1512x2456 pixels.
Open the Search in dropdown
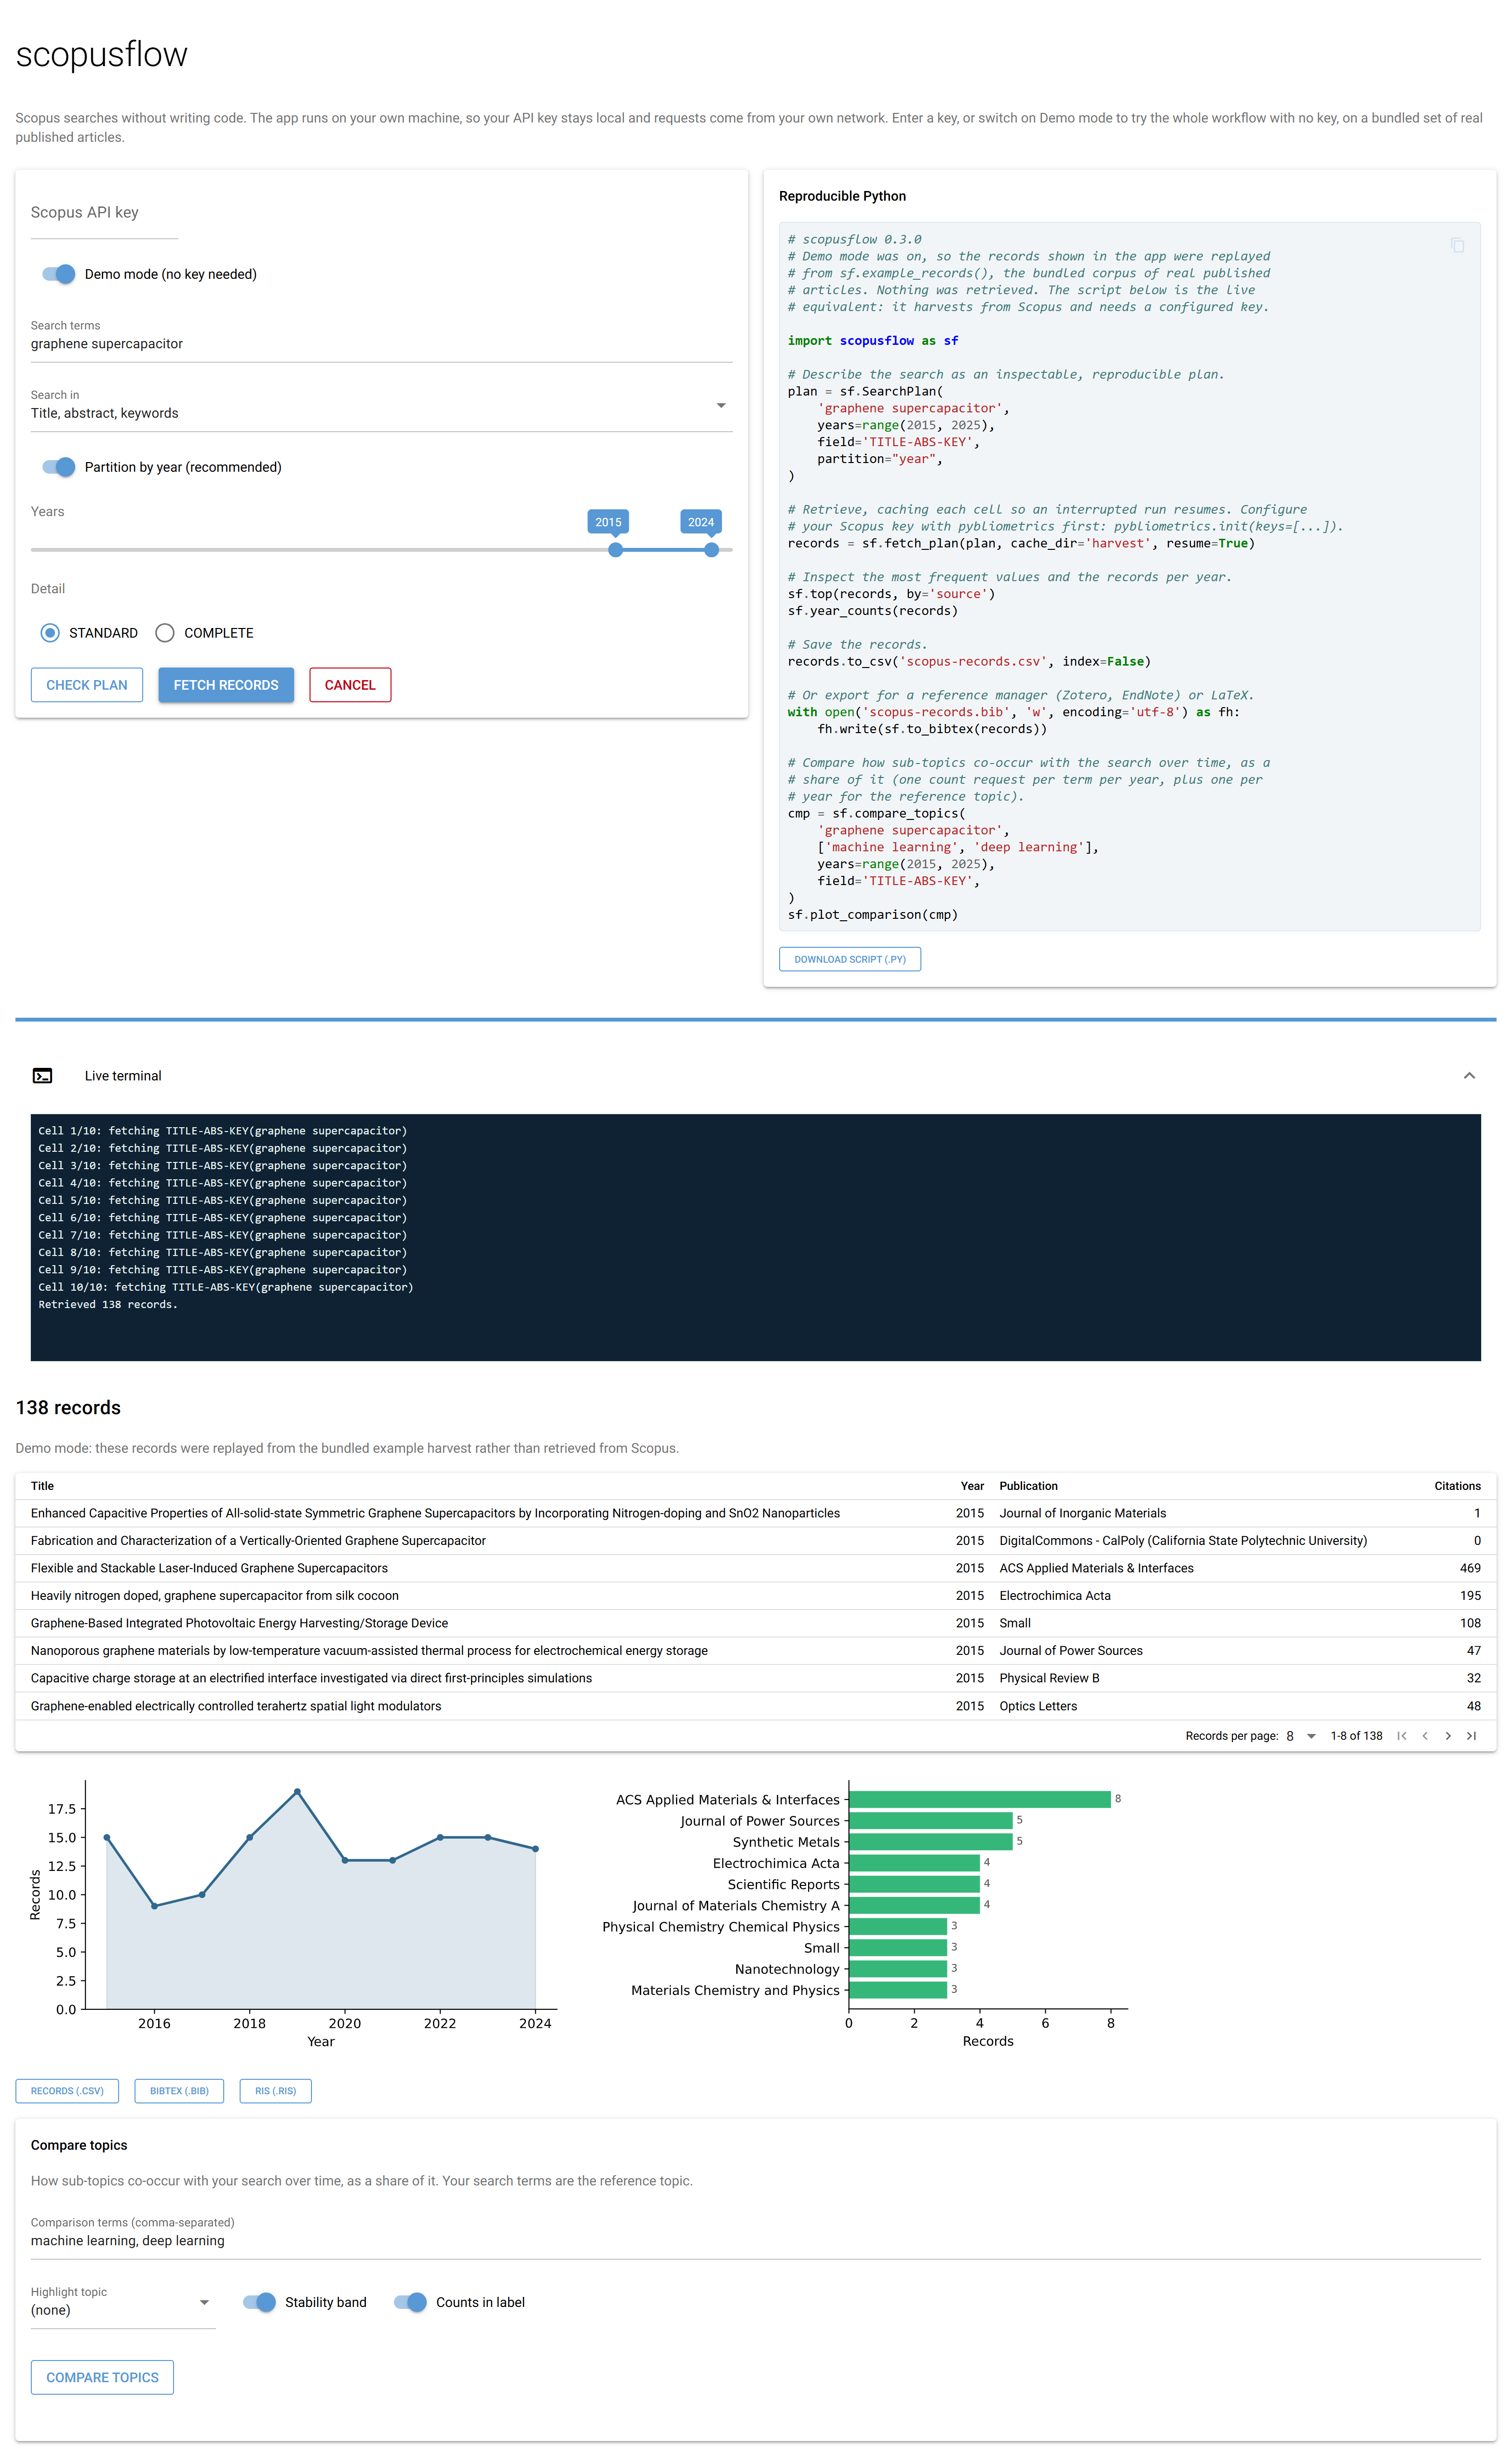point(381,405)
